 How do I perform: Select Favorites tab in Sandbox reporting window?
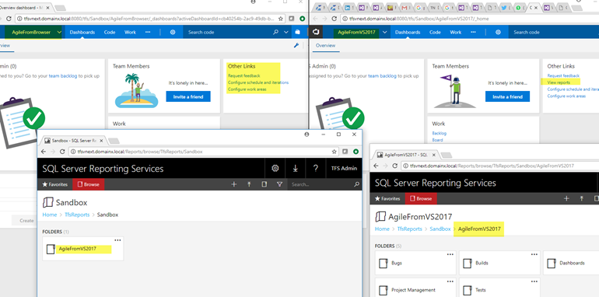(x=54, y=184)
